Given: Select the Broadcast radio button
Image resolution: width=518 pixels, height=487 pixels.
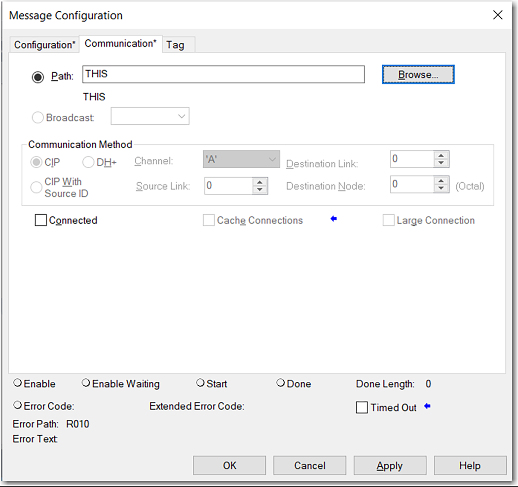Looking at the screenshot, I should [37, 117].
